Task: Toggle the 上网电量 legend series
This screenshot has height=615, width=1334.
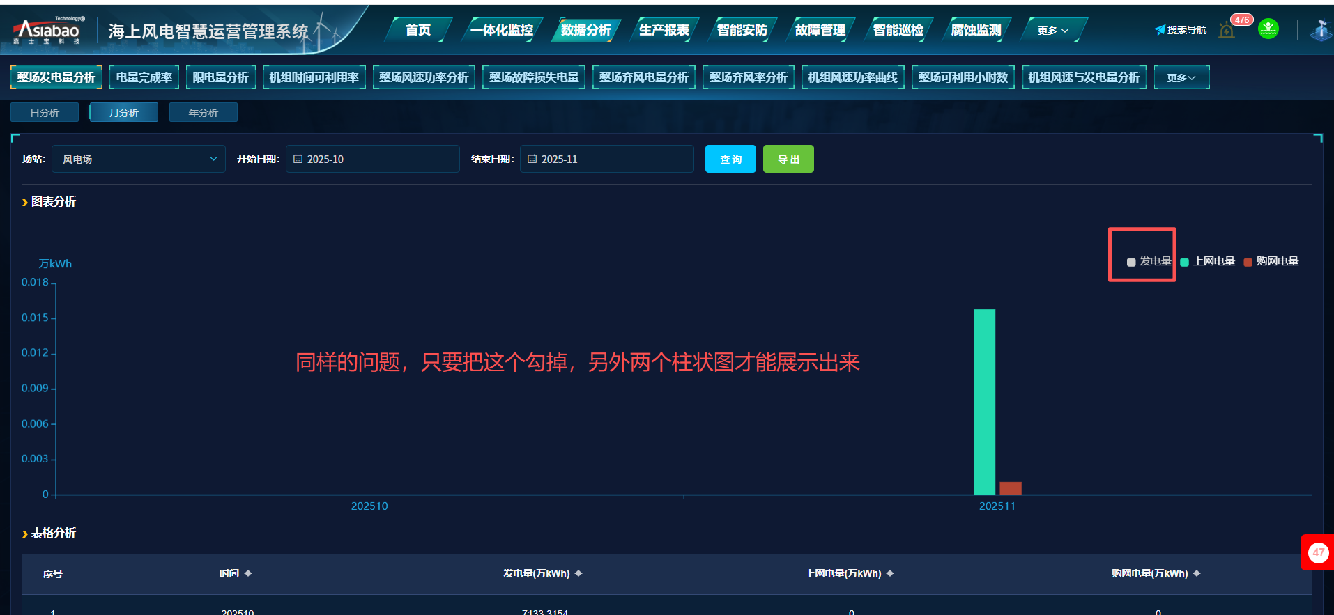Action: pos(1207,262)
